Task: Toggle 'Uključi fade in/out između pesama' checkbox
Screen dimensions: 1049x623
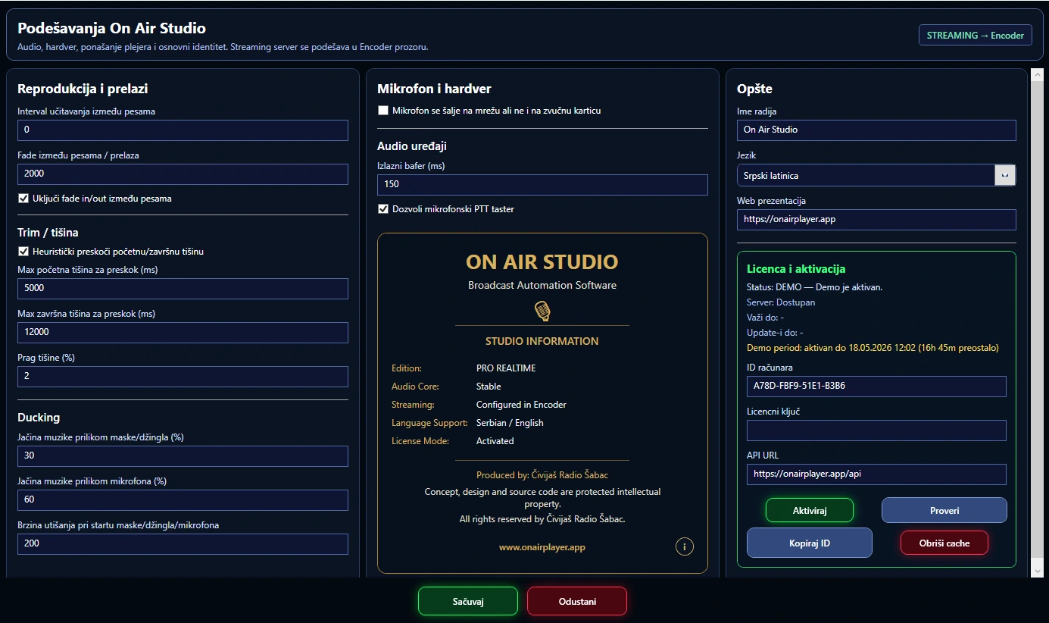Action: 23,199
